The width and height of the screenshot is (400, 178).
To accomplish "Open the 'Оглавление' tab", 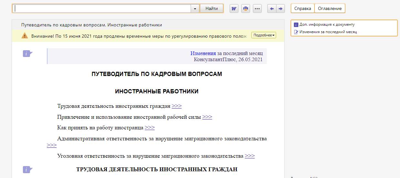I will [x=330, y=9].
